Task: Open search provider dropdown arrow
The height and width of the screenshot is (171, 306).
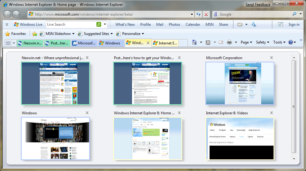Action: coord(301,14)
